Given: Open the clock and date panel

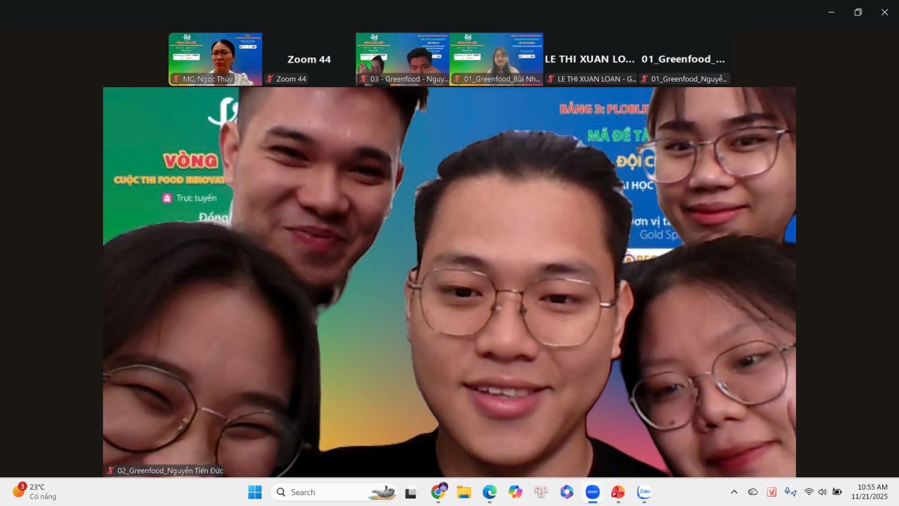Looking at the screenshot, I should tap(869, 492).
